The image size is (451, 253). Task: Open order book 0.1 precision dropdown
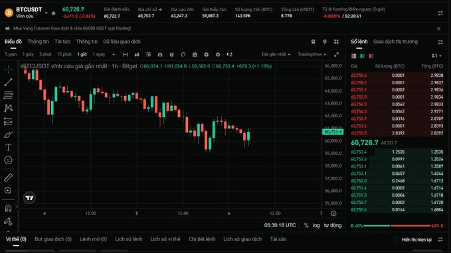436,56
